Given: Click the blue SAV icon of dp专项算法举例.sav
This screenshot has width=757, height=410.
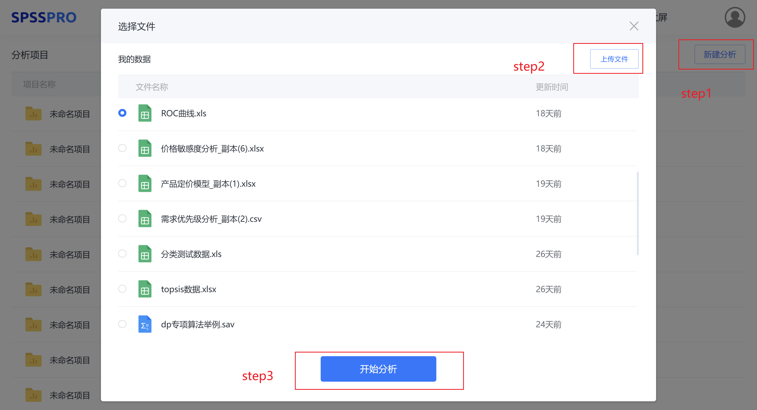Looking at the screenshot, I should [145, 324].
